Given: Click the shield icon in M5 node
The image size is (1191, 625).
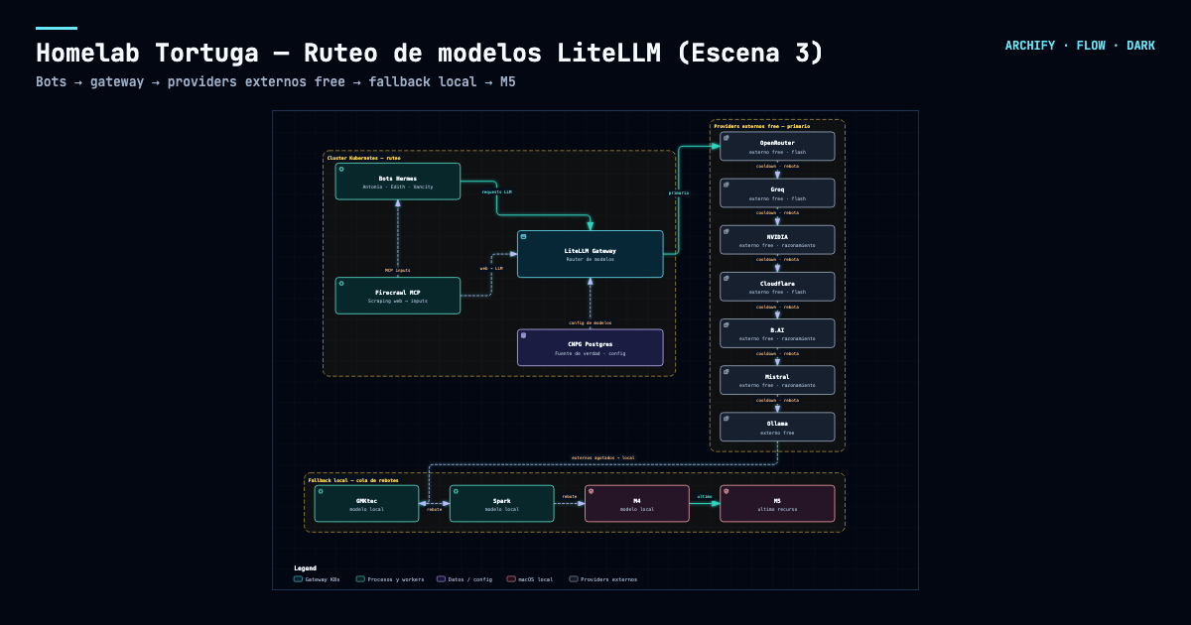Looking at the screenshot, I should point(727,491).
